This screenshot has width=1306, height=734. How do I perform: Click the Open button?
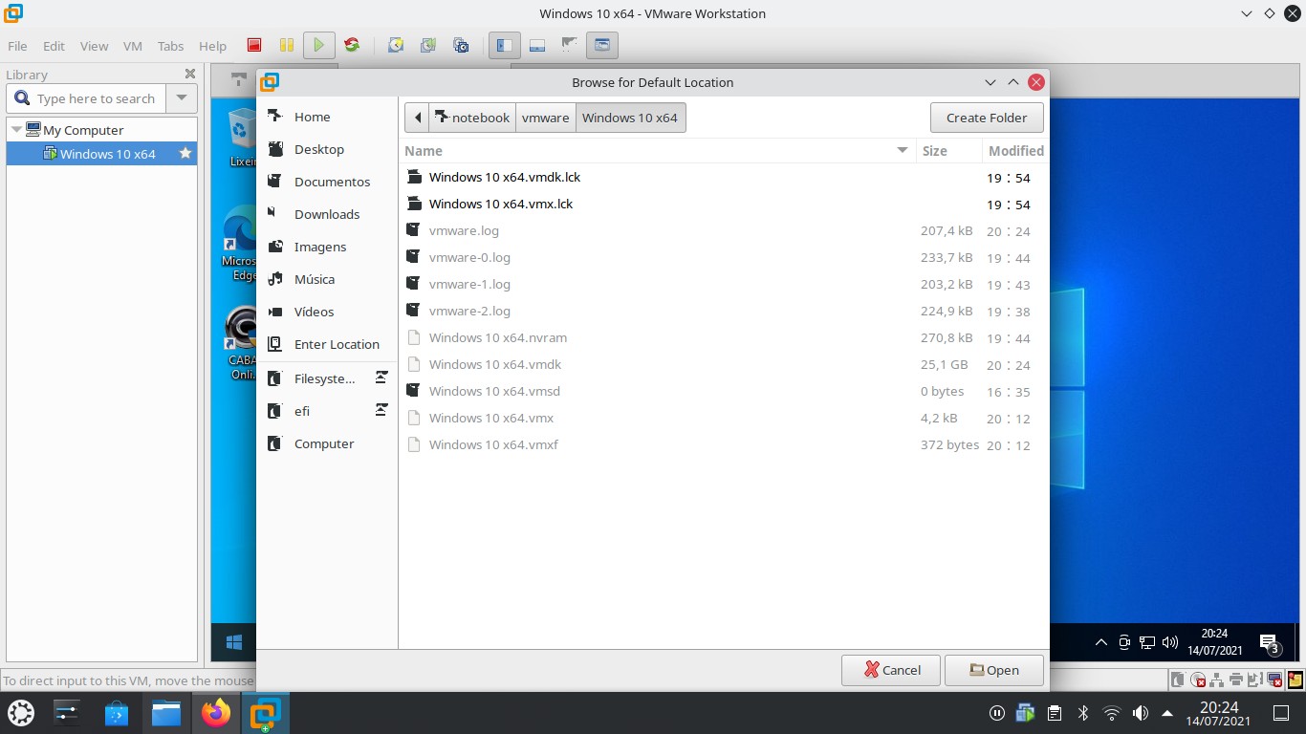tap(993, 670)
